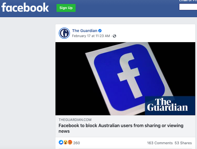The image size is (197, 149).
Task: Open the February 17 post timestamp
Action: 91,36
